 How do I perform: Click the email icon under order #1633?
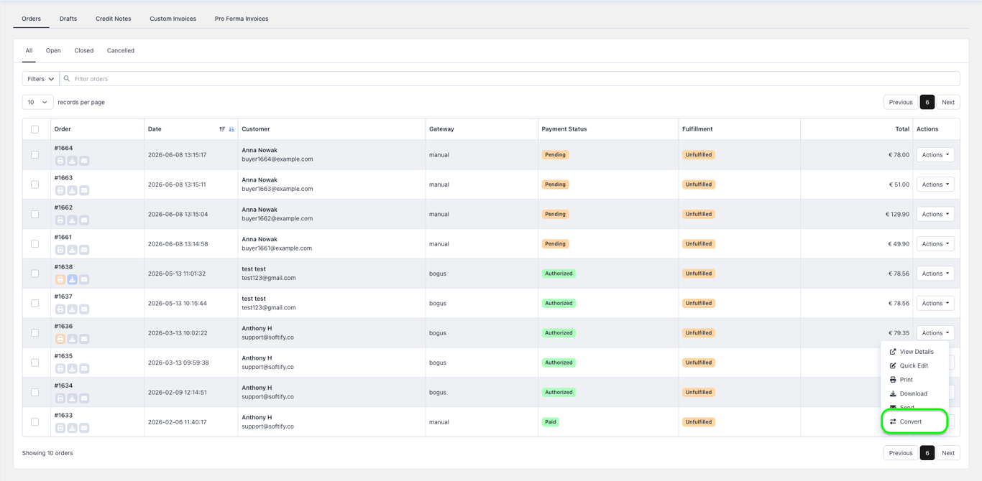pyautogui.click(x=84, y=428)
